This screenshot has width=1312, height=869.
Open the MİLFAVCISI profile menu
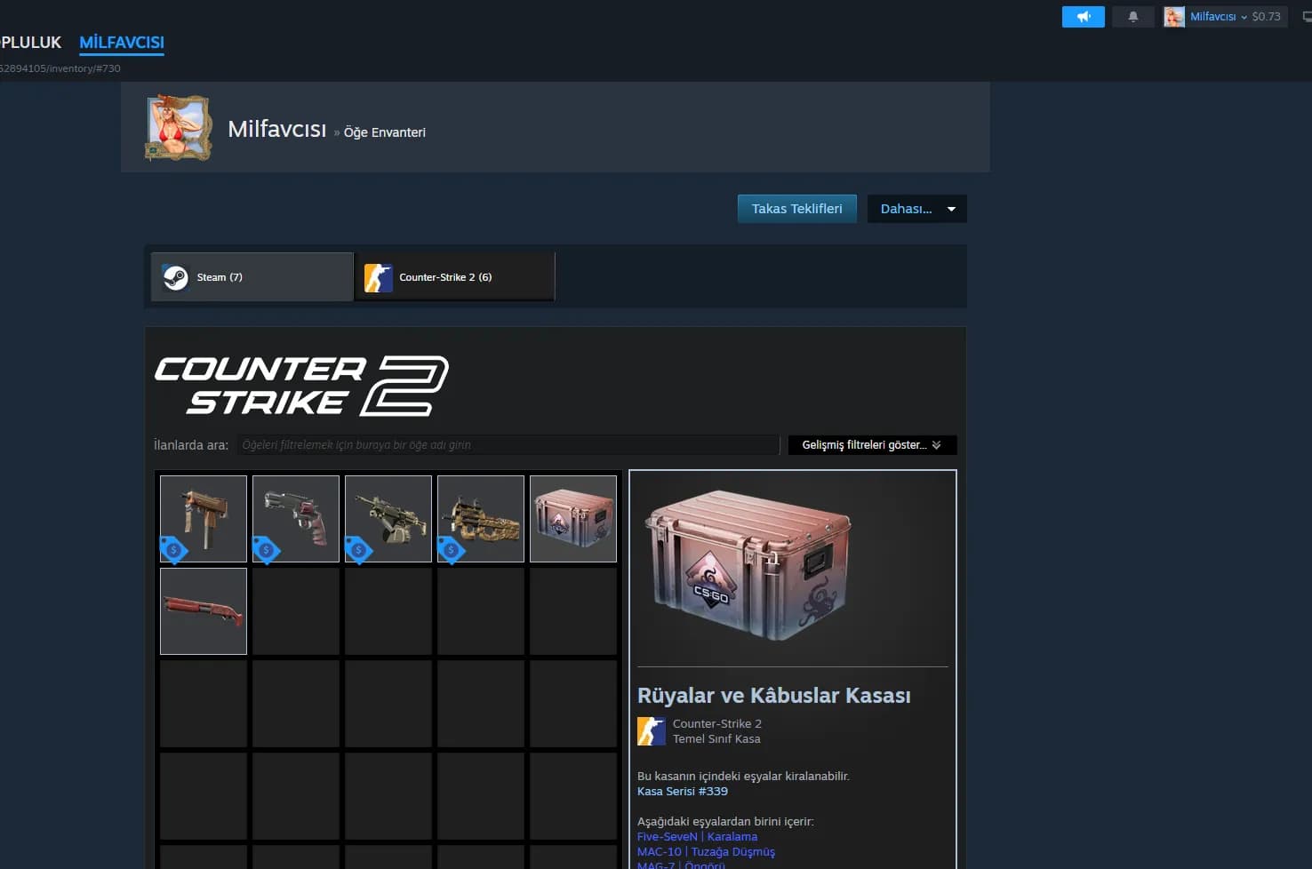(x=122, y=43)
